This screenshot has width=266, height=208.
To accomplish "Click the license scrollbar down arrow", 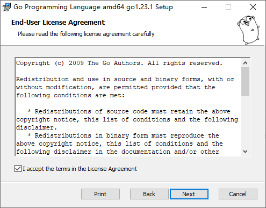I will coord(245,152).
